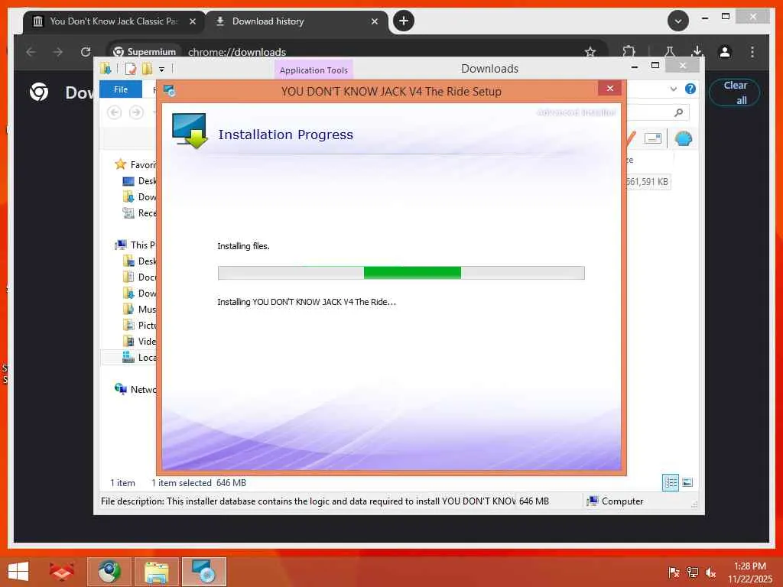This screenshot has height=587, width=783.
Task: Open the red fox app in taskbar
Action: (x=62, y=572)
